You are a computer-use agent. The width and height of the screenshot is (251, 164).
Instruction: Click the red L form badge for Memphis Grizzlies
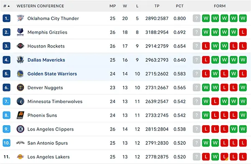click(x=243, y=32)
